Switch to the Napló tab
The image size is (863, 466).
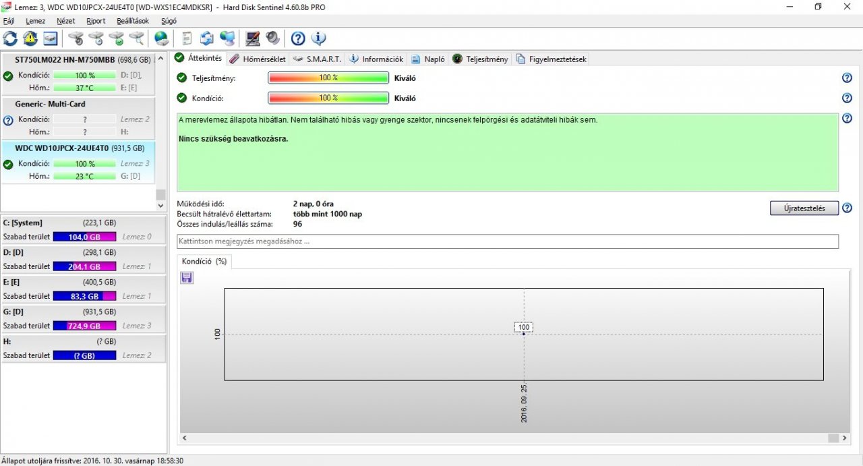428,59
